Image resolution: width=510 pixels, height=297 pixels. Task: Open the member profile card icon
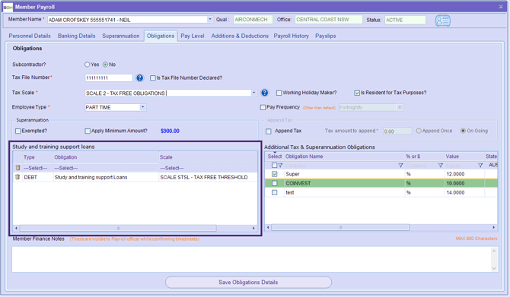(x=443, y=21)
